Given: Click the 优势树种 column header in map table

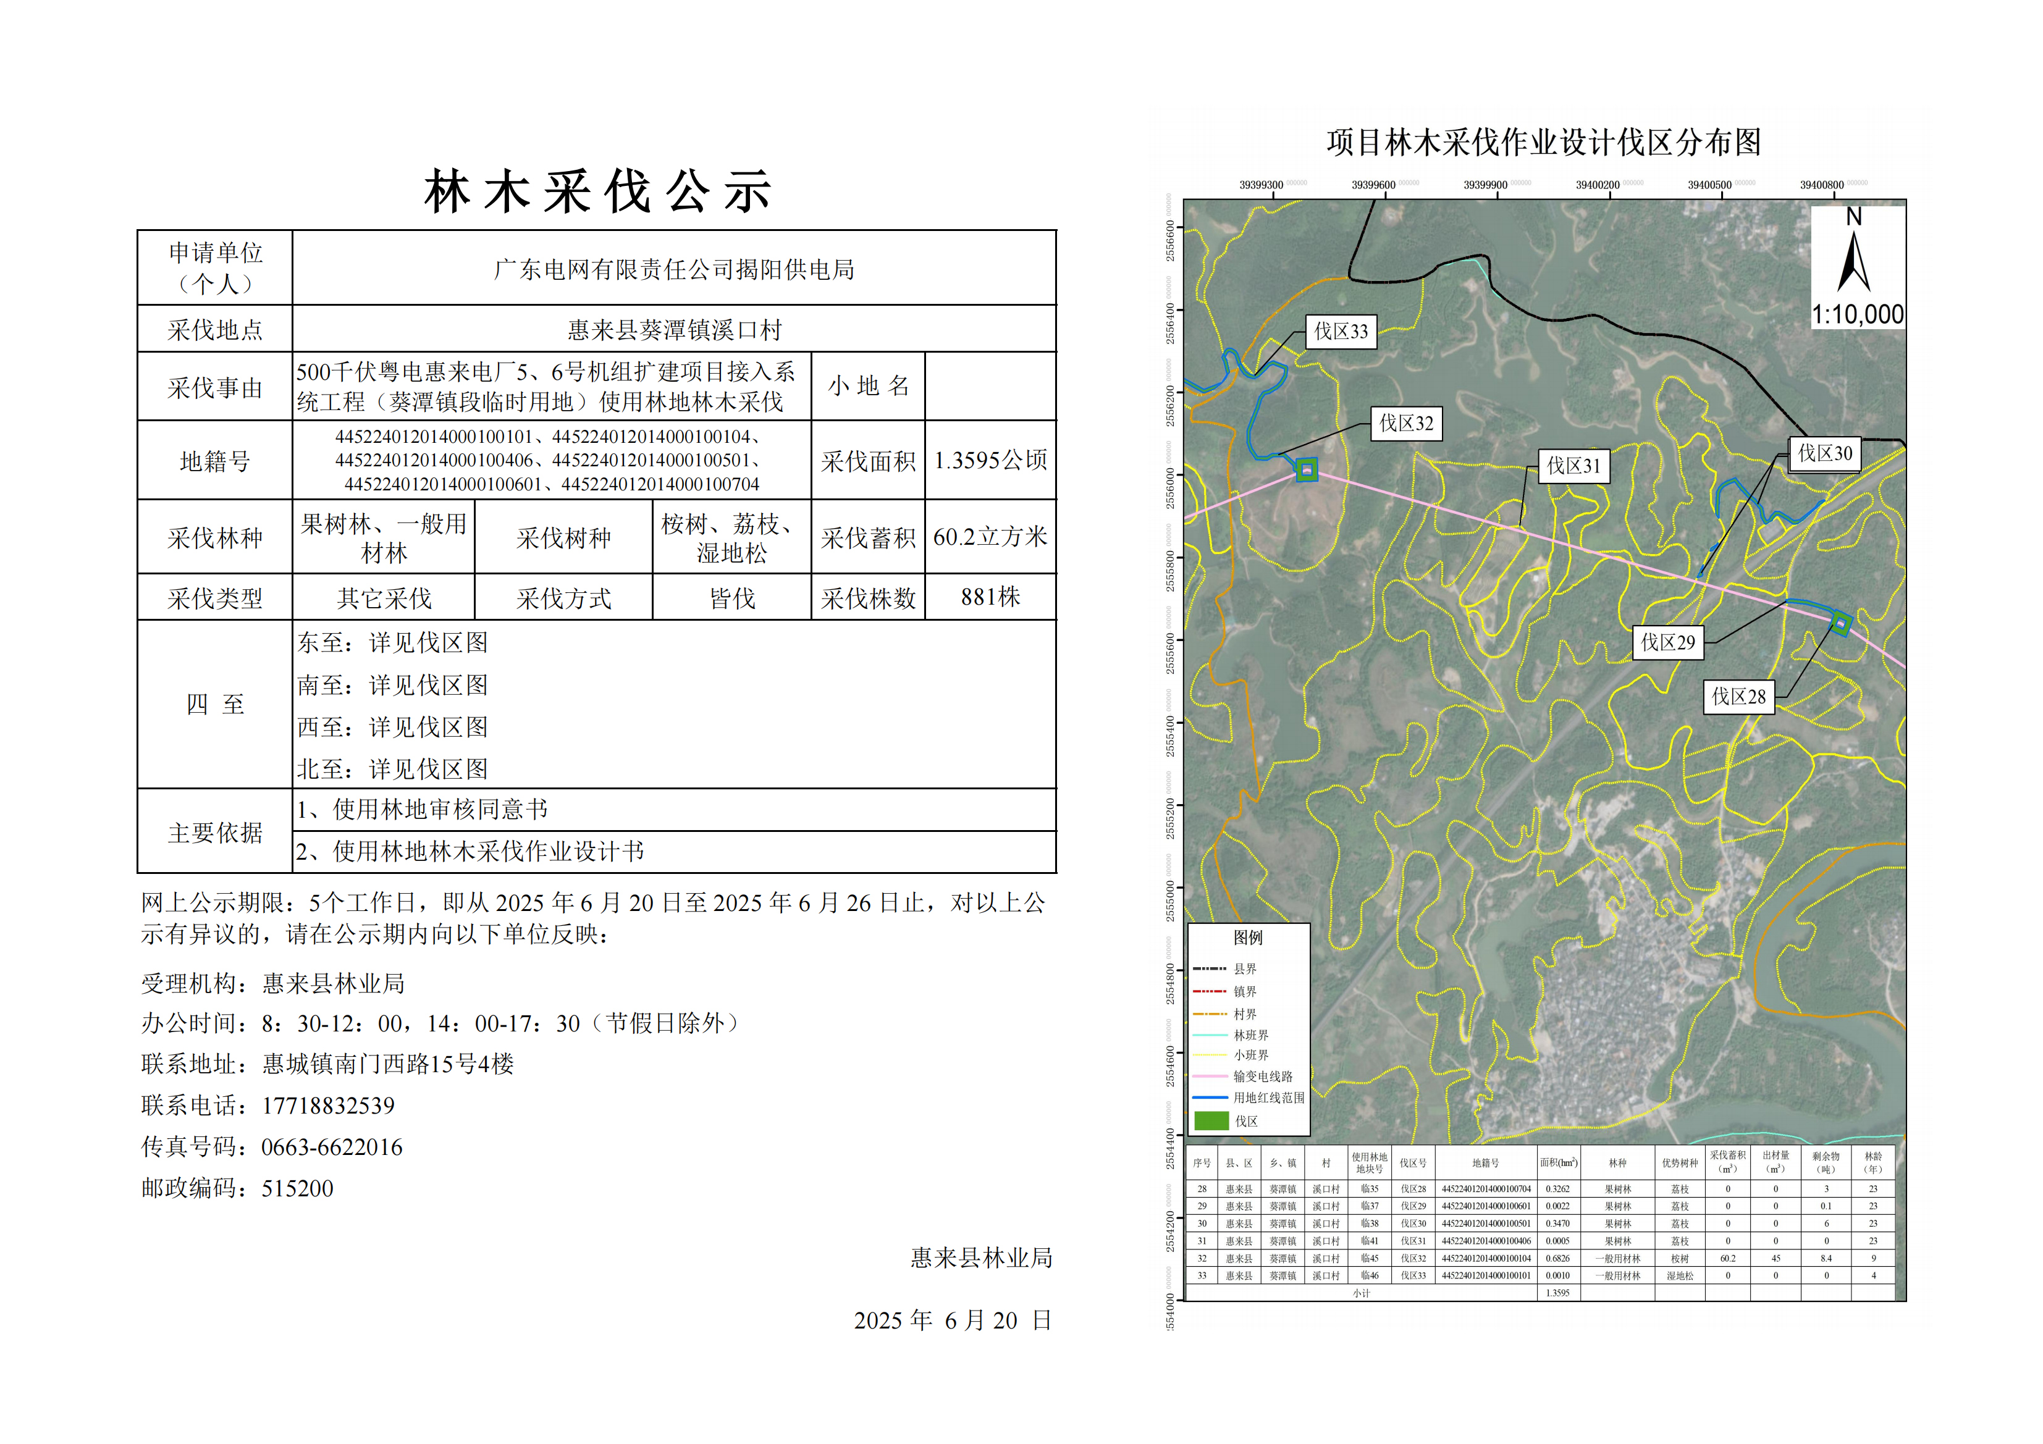Looking at the screenshot, I should click(1679, 1163).
